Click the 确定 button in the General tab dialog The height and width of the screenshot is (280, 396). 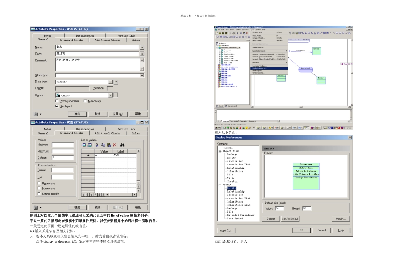click(x=77, y=114)
